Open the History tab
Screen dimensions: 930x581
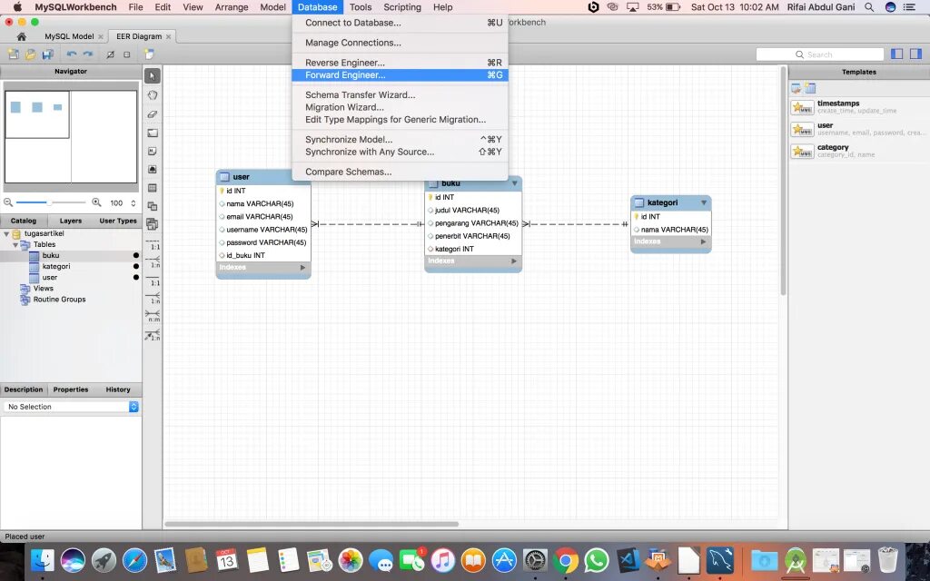118,389
